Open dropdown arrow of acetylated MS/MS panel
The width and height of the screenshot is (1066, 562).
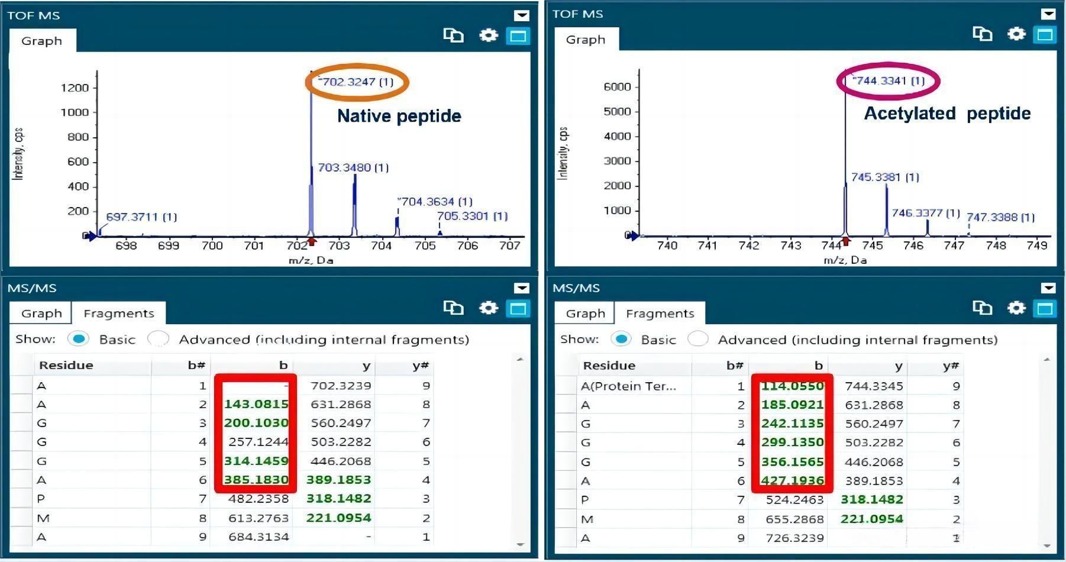tap(1048, 288)
